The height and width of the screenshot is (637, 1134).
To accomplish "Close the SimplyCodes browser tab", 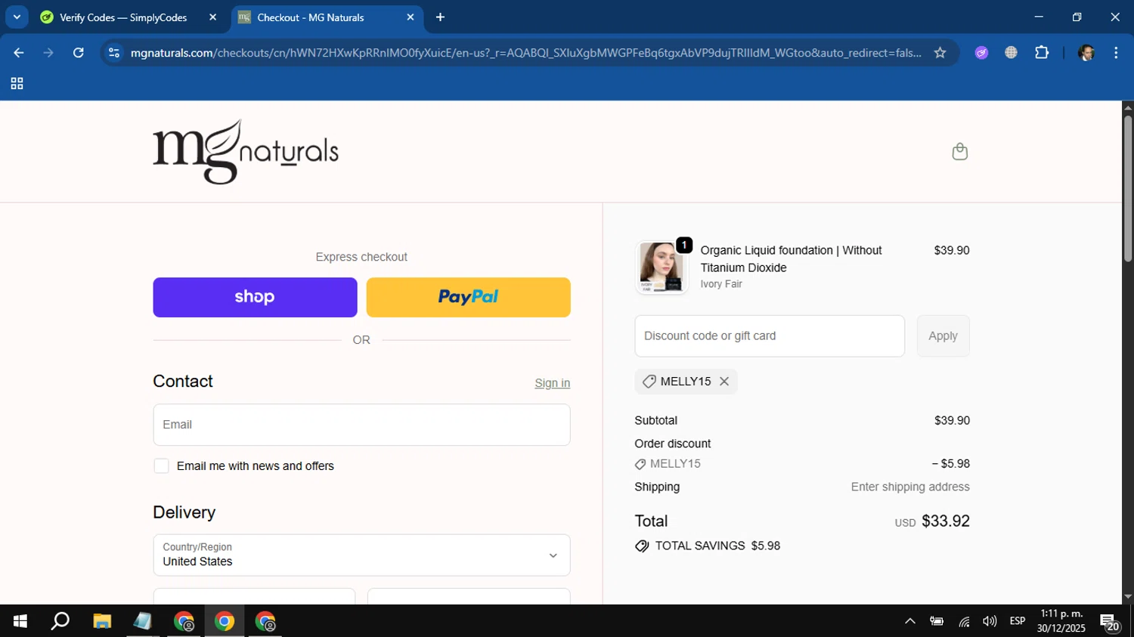I will (212, 17).
